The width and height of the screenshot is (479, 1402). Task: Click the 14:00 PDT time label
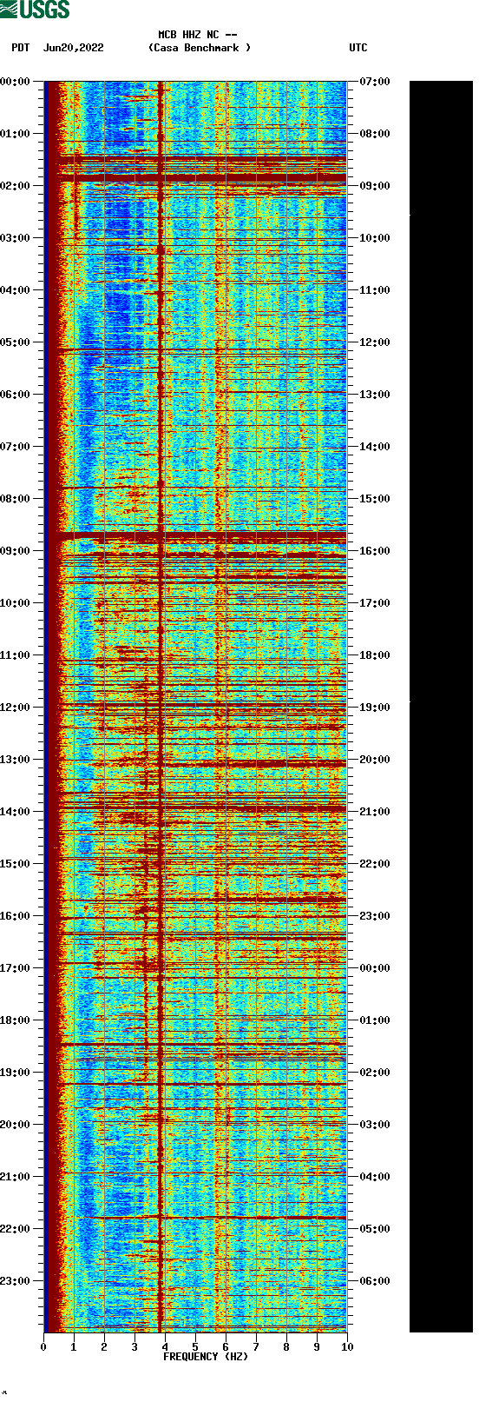(x=15, y=812)
